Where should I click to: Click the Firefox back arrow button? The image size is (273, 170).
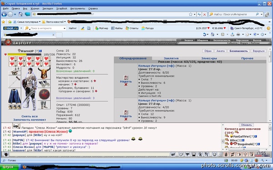tap(4, 14)
